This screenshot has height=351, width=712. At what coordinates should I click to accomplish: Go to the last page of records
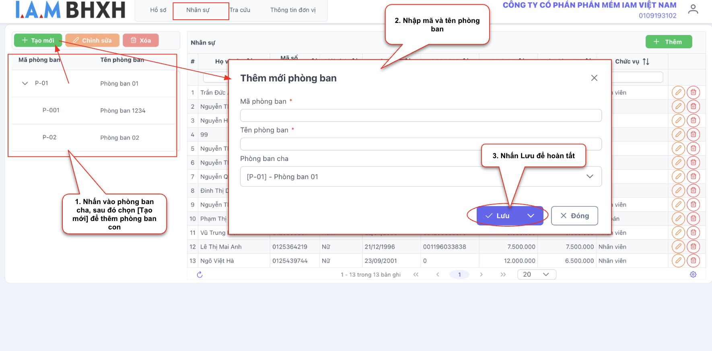click(x=503, y=275)
